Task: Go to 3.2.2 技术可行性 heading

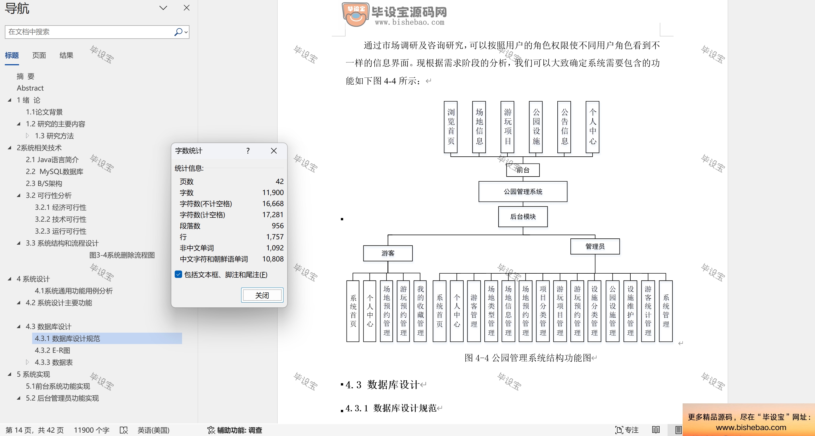Action: pos(61,219)
